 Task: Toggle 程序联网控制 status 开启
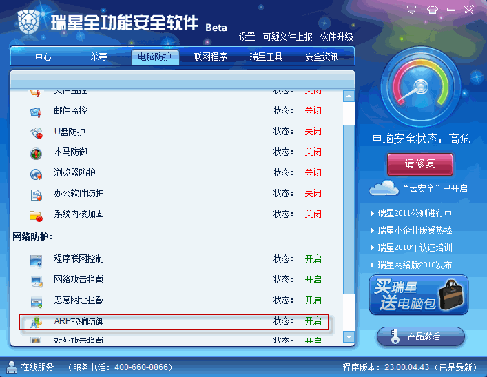pos(313,258)
